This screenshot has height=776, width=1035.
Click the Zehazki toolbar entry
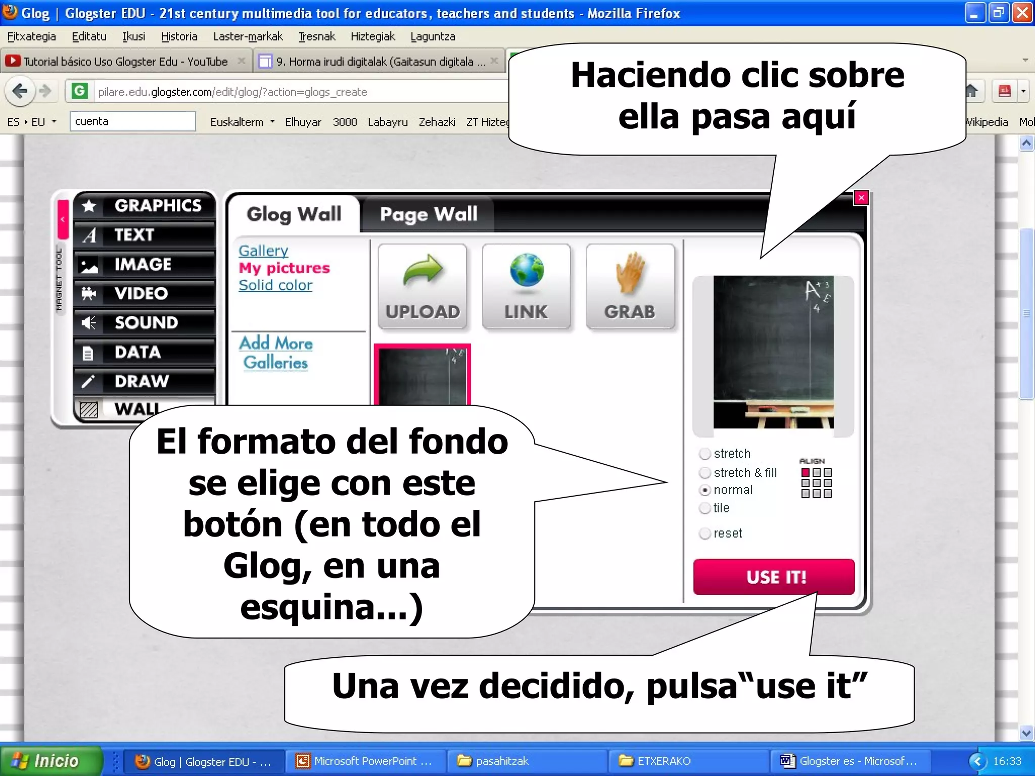(x=437, y=122)
